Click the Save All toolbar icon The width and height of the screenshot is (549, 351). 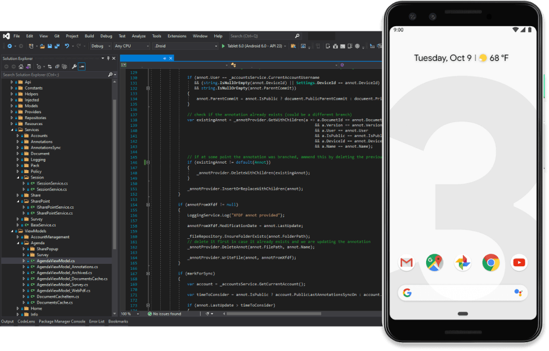[x=57, y=46]
